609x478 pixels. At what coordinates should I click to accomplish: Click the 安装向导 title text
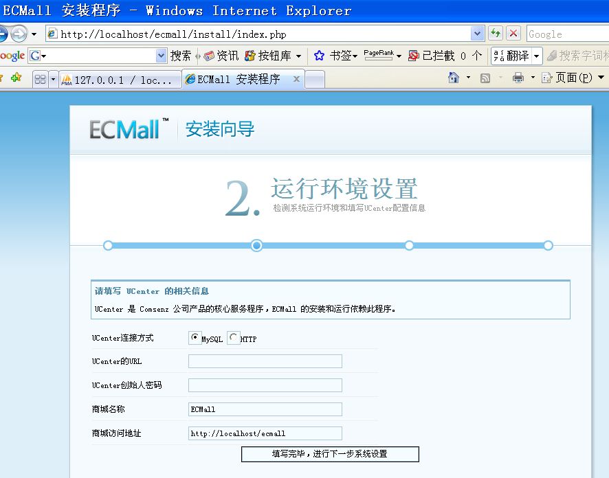pyautogui.click(x=220, y=129)
